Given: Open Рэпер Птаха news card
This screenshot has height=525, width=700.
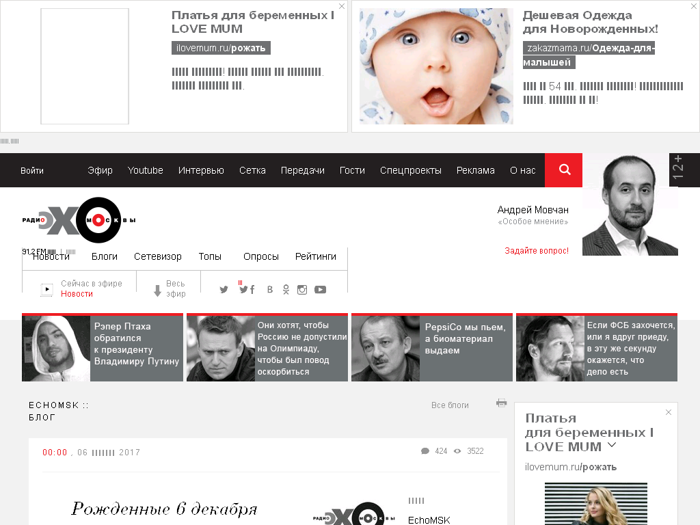Looking at the screenshot, I should (103, 348).
